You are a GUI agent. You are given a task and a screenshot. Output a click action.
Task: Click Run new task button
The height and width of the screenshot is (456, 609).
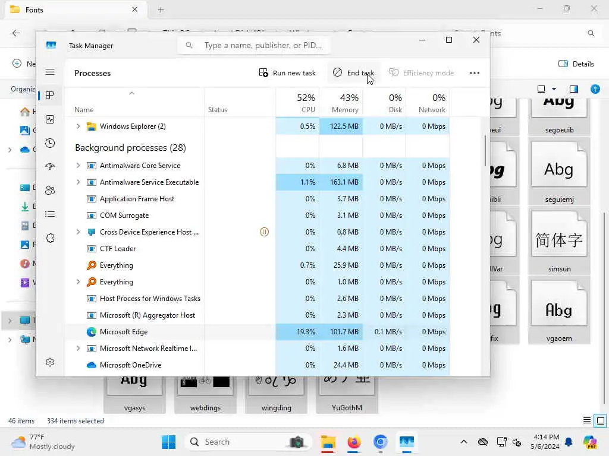287,73
